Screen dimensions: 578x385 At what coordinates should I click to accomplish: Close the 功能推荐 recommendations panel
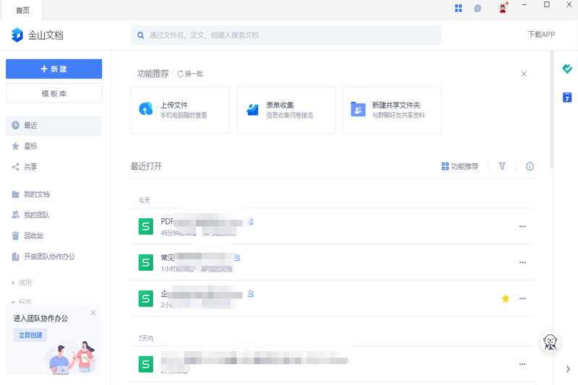(524, 74)
